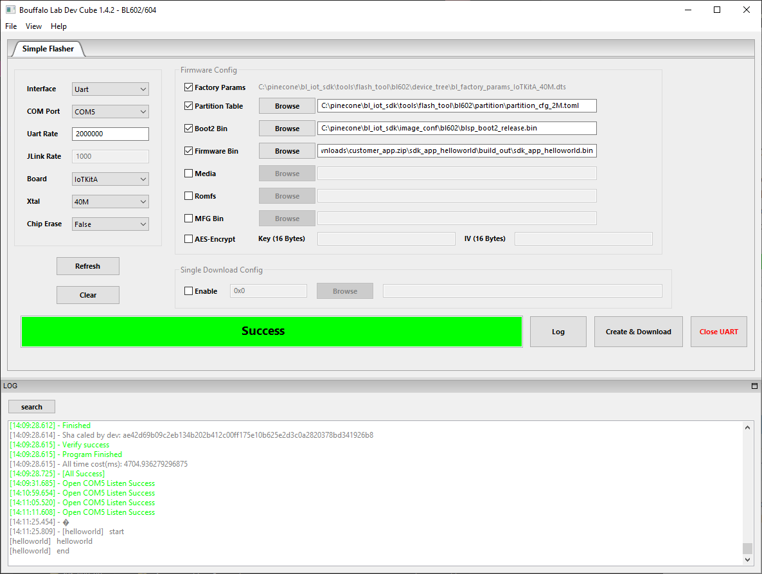Uncheck the Factory Params checkbox
762x574 pixels.
pos(188,87)
